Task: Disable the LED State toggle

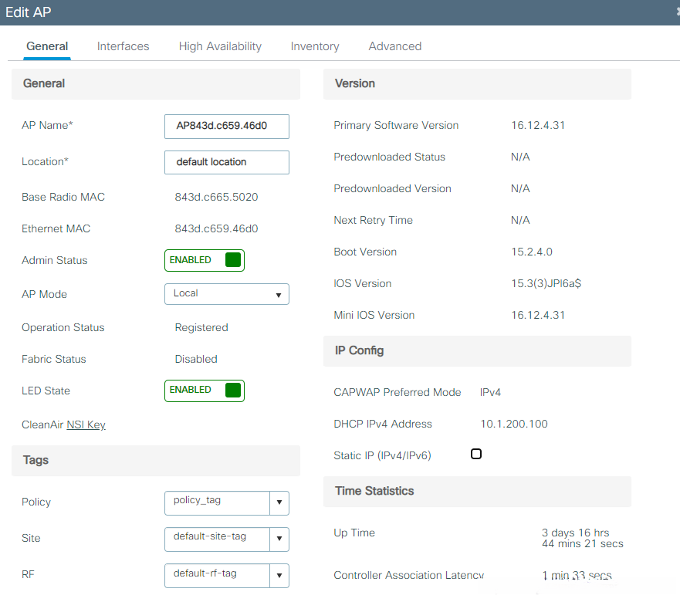Action: [x=205, y=391]
